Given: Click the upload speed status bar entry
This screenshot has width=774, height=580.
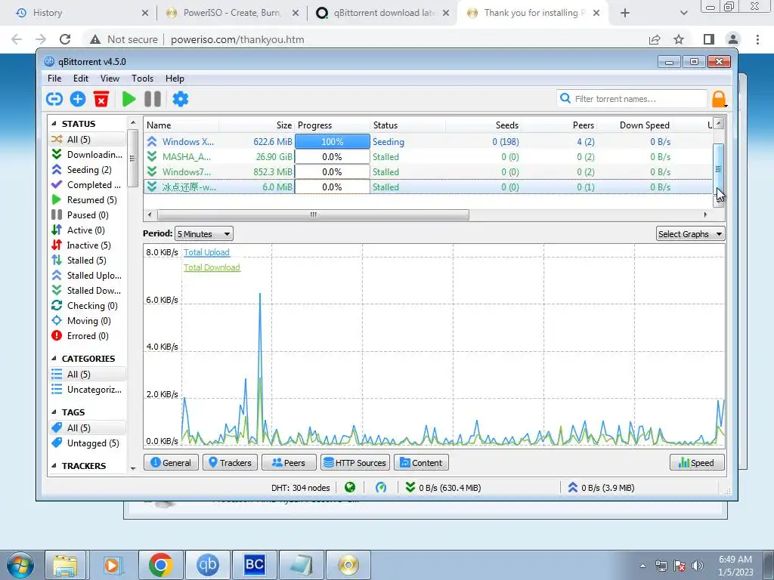Looking at the screenshot, I should [601, 487].
